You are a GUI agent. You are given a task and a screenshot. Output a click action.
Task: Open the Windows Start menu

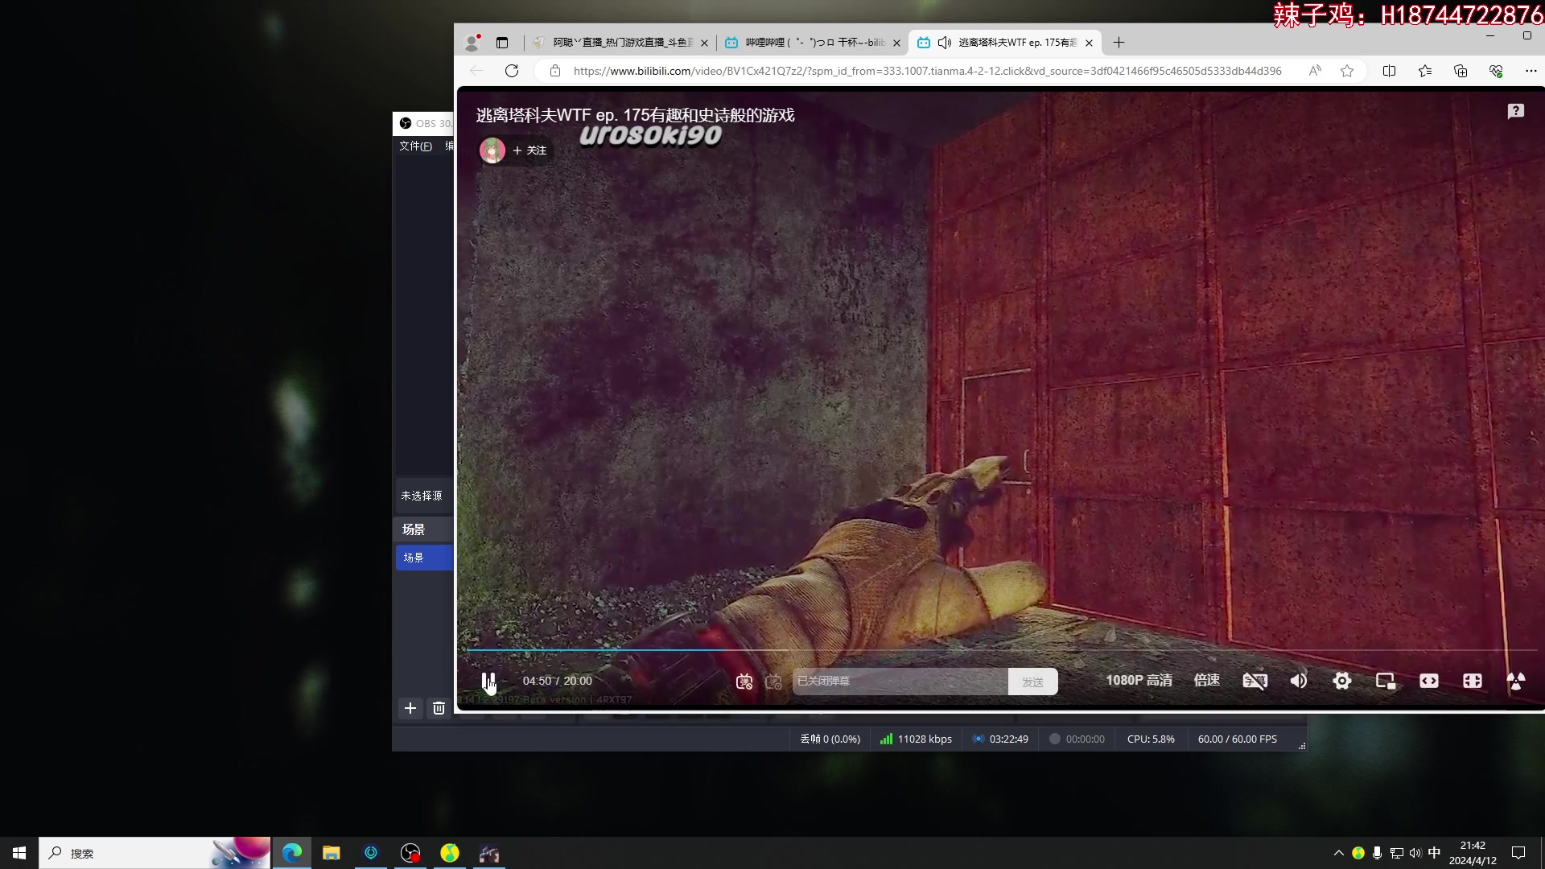pos(19,853)
